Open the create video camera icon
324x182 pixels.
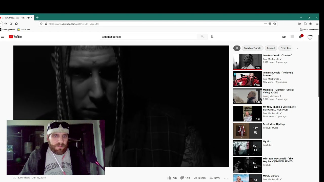click(284, 37)
